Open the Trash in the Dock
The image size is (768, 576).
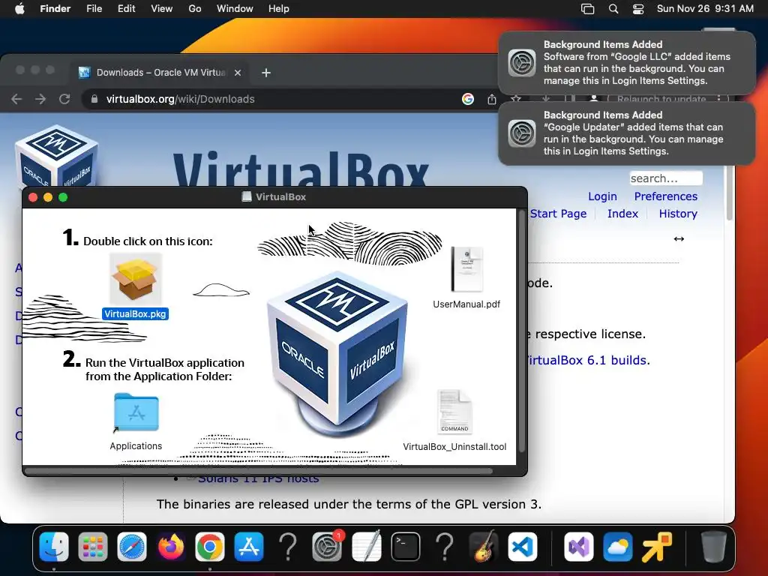713,547
